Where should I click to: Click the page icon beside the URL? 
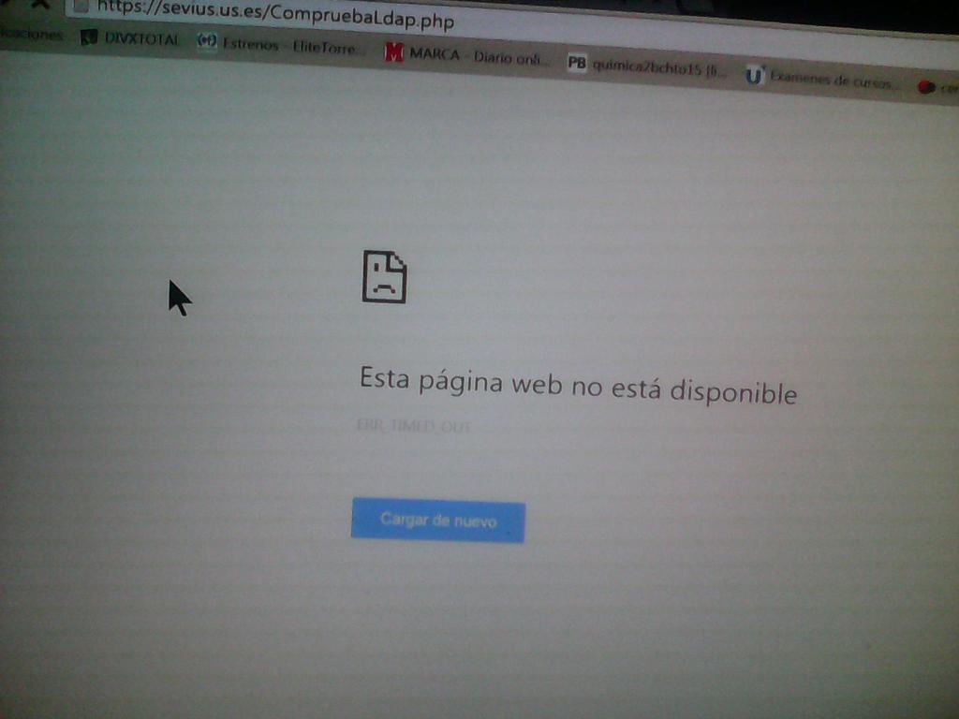[81, 7]
